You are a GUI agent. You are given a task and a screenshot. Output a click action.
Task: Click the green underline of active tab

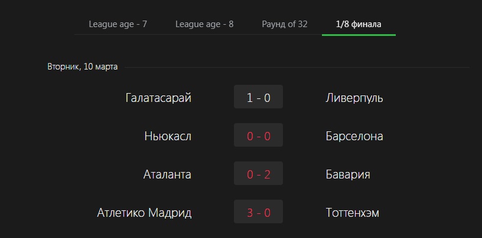click(359, 35)
